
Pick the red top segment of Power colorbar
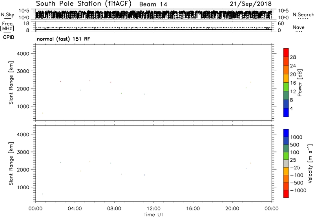[286, 52]
